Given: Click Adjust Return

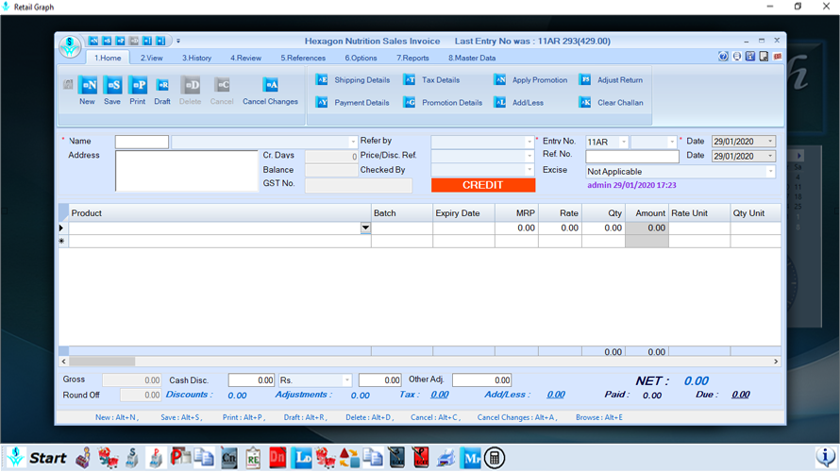Looking at the screenshot, I should click(611, 80).
